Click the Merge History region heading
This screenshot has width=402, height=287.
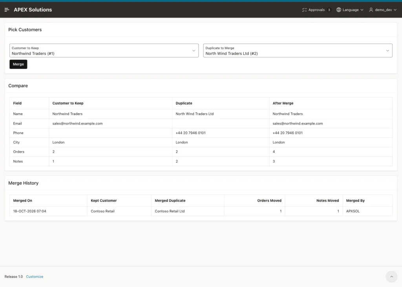tap(23, 183)
